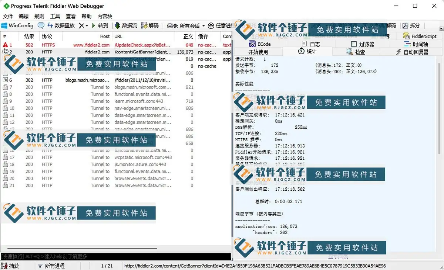Select session 2 with the JS icon
The image size is (444, 270).
115,52
